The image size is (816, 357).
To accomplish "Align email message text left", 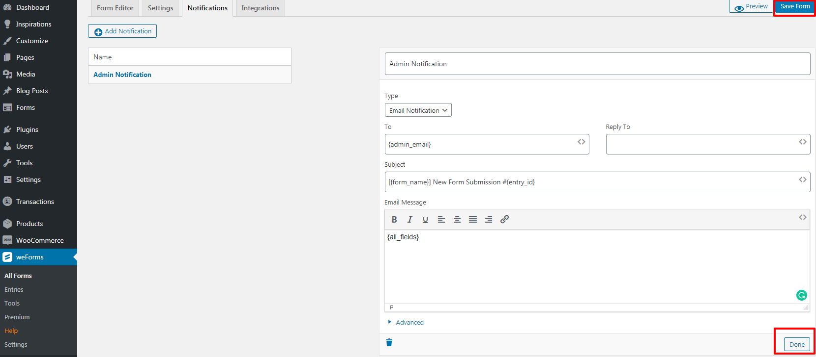I will 441,220.
